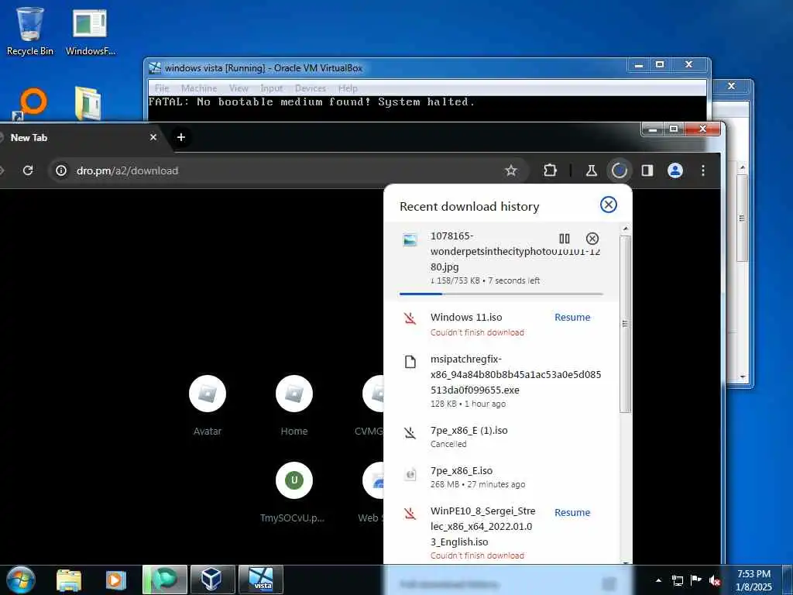
Task: Bookmark this page with the star icon
Action: coord(511,170)
